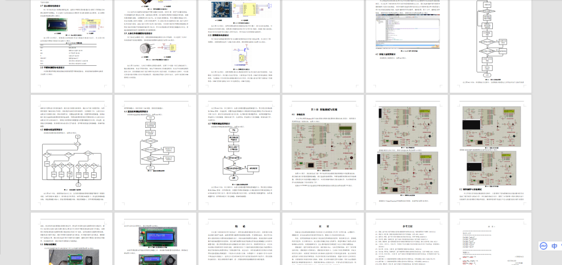Toggle the 中 Chinese input mode icon

coord(555,246)
